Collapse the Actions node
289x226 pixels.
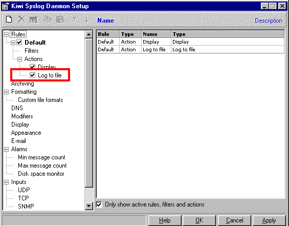[19, 59]
